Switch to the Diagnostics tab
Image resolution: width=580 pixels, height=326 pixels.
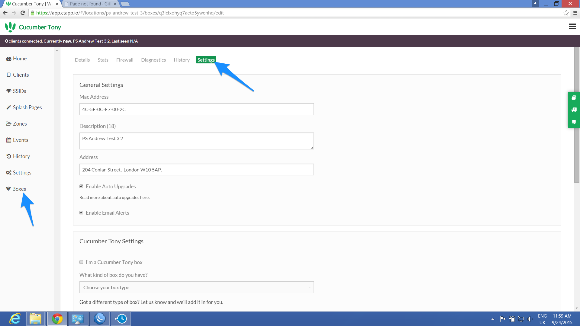pos(153,60)
